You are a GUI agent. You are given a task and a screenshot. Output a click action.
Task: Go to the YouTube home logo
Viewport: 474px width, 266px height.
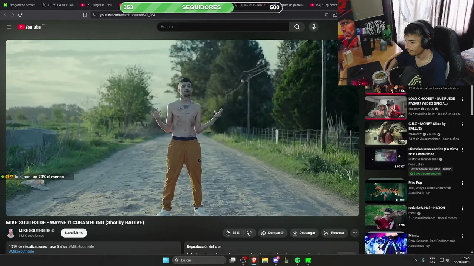point(29,27)
